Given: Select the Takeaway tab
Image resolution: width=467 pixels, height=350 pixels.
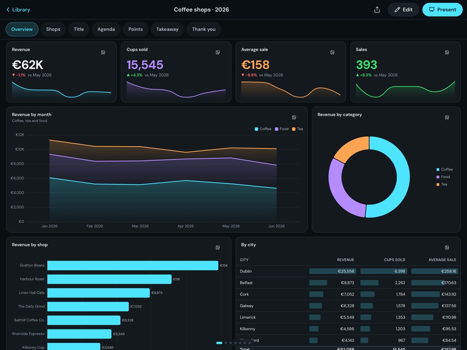Looking at the screenshot, I should point(167,29).
